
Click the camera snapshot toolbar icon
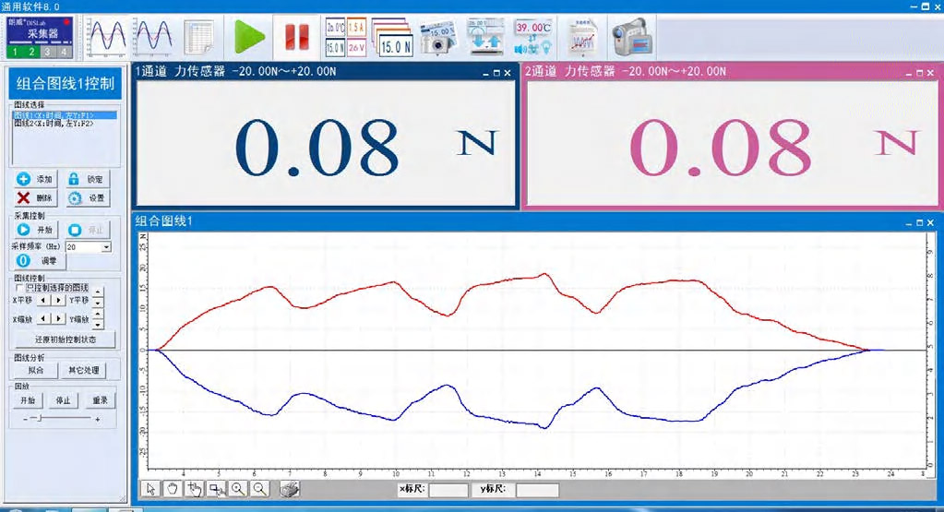pyautogui.click(x=438, y=37)
